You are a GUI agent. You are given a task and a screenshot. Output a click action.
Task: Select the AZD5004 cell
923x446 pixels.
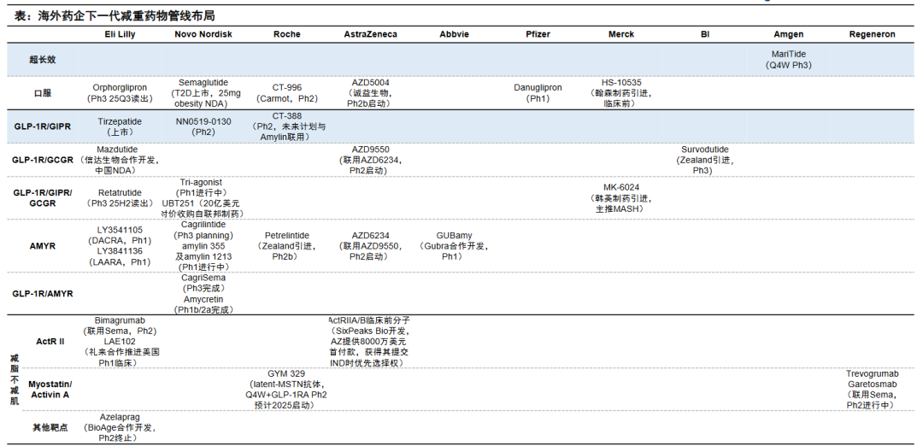pyautogui.click(x=370, y=93)
